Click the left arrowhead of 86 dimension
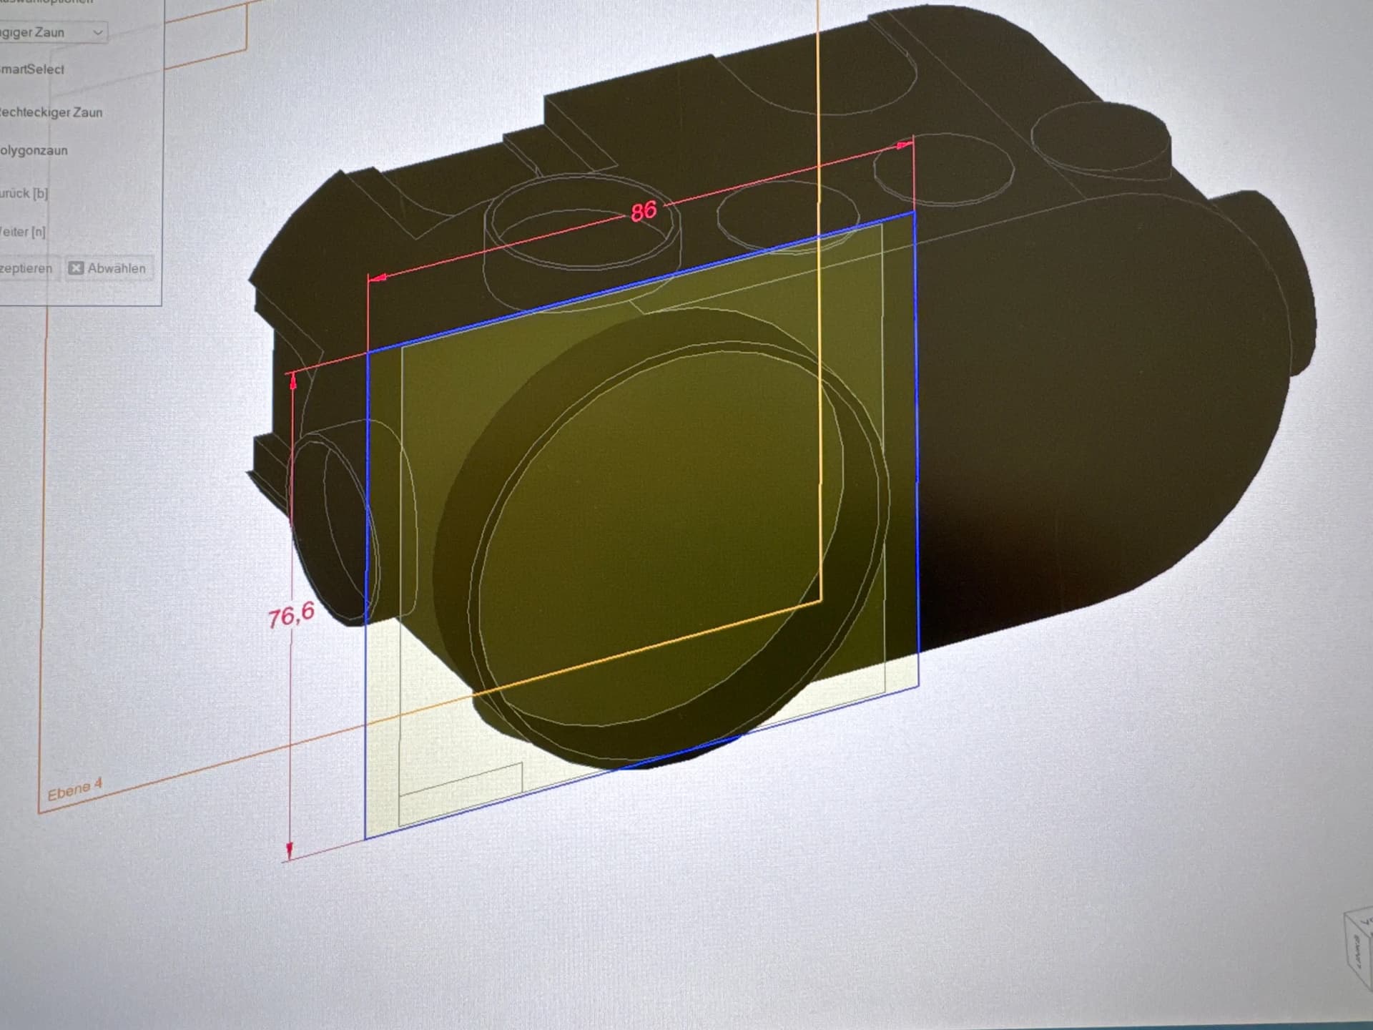This screenshot has width=1373, height=1030. tap(378, 277)
